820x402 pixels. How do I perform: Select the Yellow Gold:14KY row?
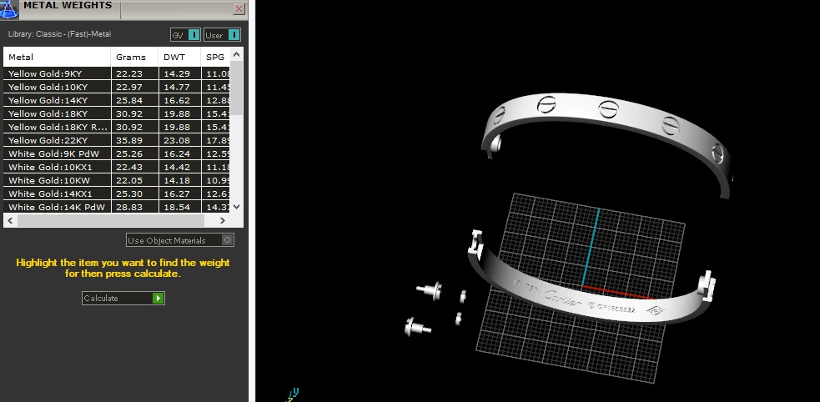tap(117, 100)
